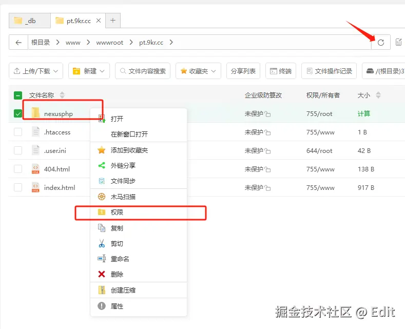Image resolution: width=405 pixels, height=329 pixels.
Task: Uncheck the nexusphp row checkbox
Action: pyautogui.click(x=18, y=113)
